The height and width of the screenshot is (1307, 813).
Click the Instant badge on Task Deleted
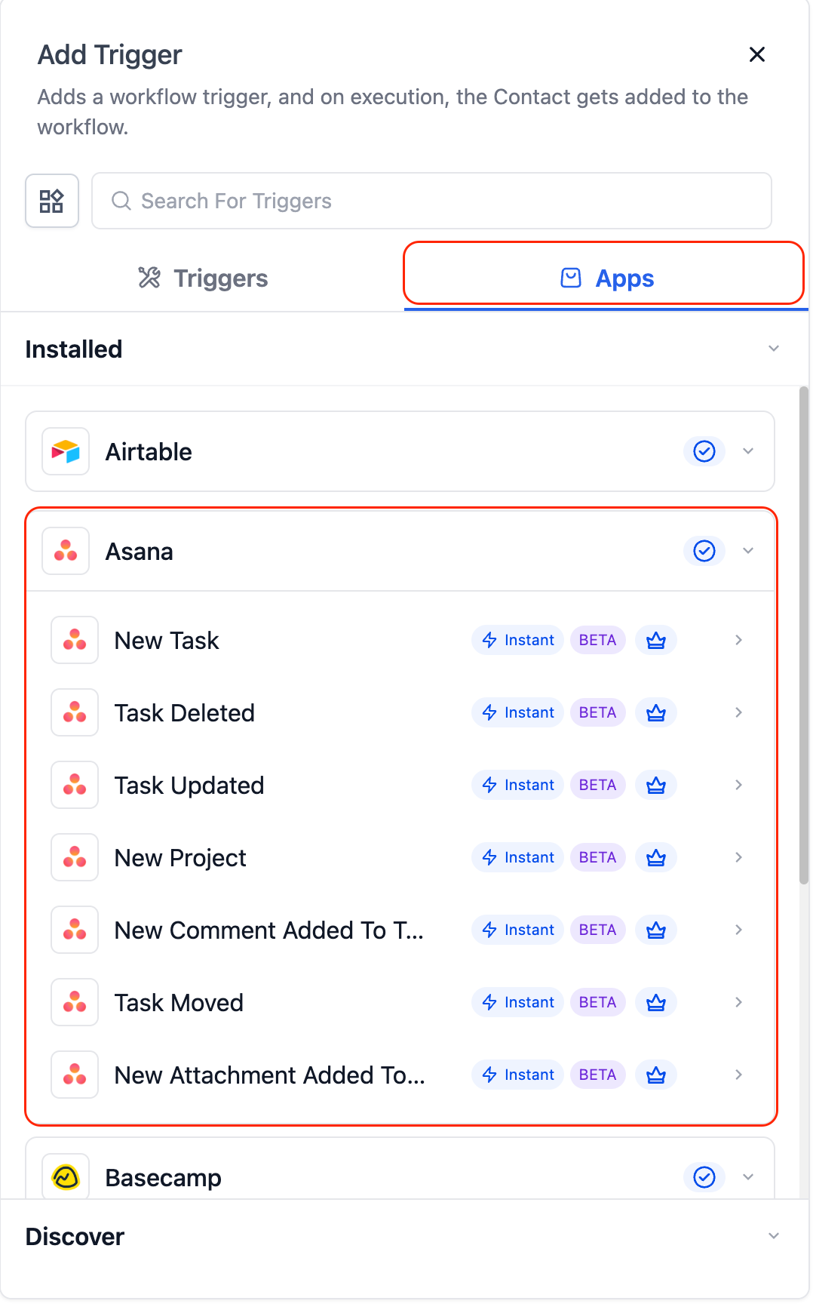click(518, 712)
